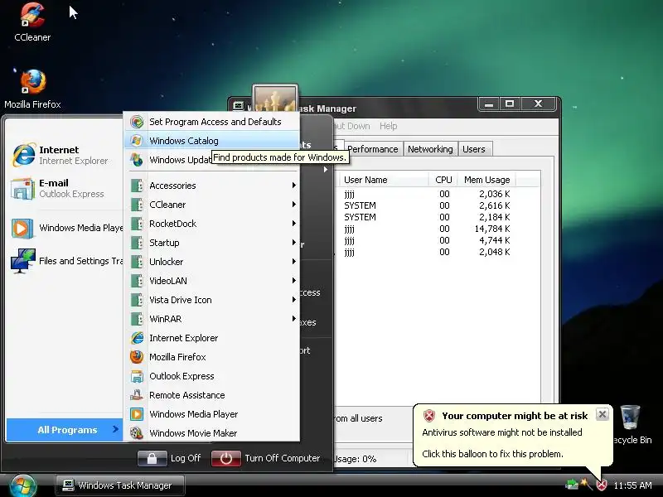Expand the RocketDock submenu arrow

click(x=293, y=223)
